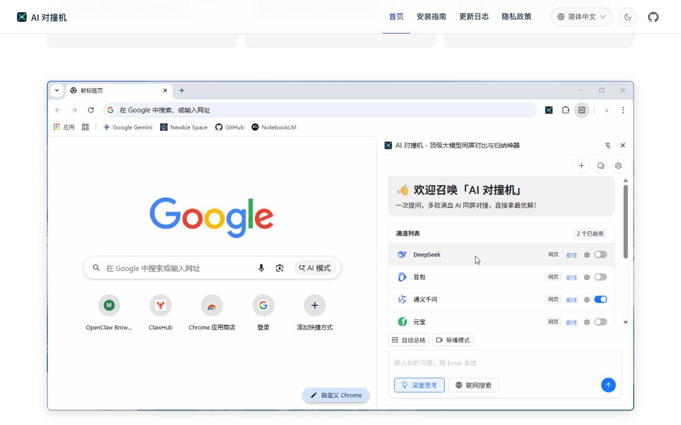Viewport: 681px width, 425px height.
Task: Reload the page with Chrome's refresh icon
Action: pos(91,110)
